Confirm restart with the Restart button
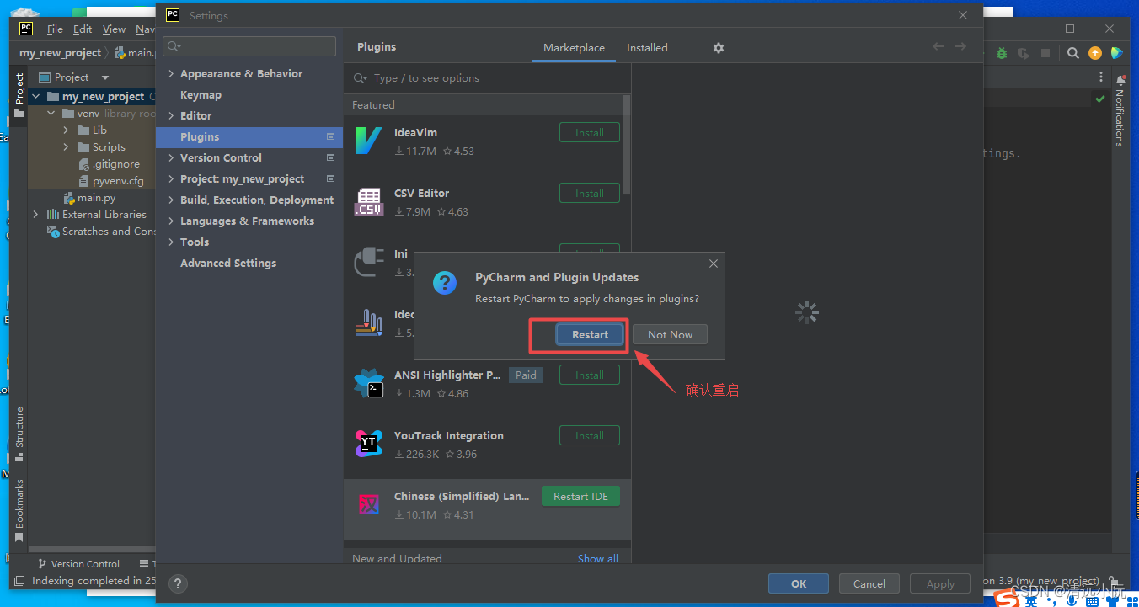Image resolution: width=1139 pixels, height=607 pixels. coord(590,335)
